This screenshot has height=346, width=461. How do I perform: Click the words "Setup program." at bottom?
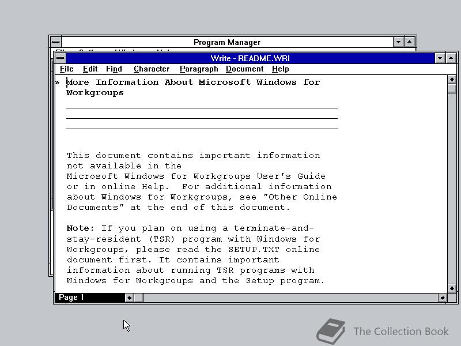285,280
